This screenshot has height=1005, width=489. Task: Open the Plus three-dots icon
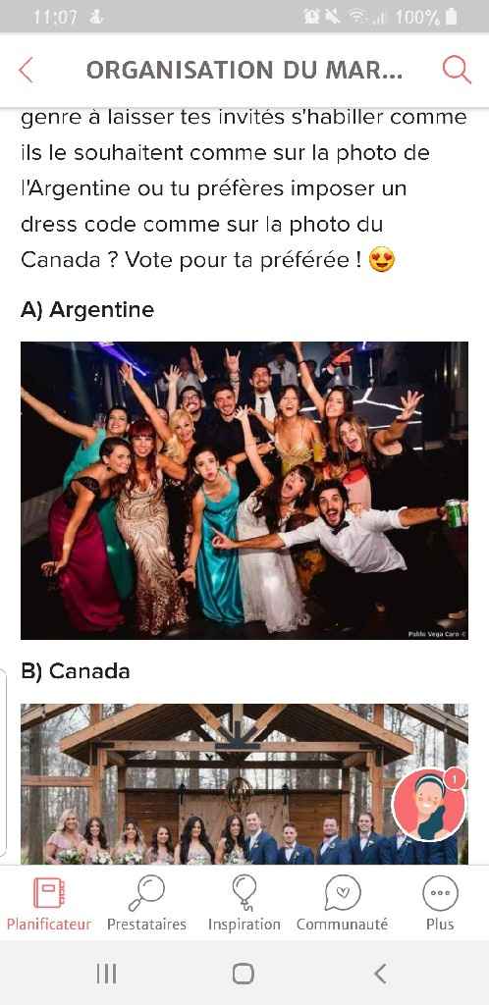click(440, 893)
